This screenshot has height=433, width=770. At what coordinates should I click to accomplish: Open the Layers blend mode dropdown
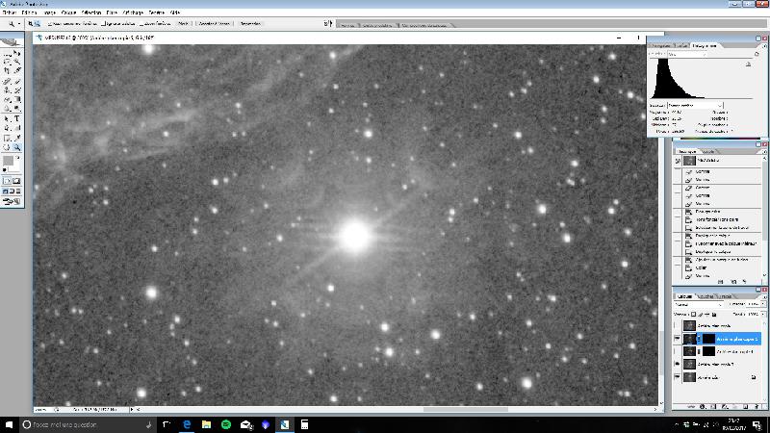699,304
